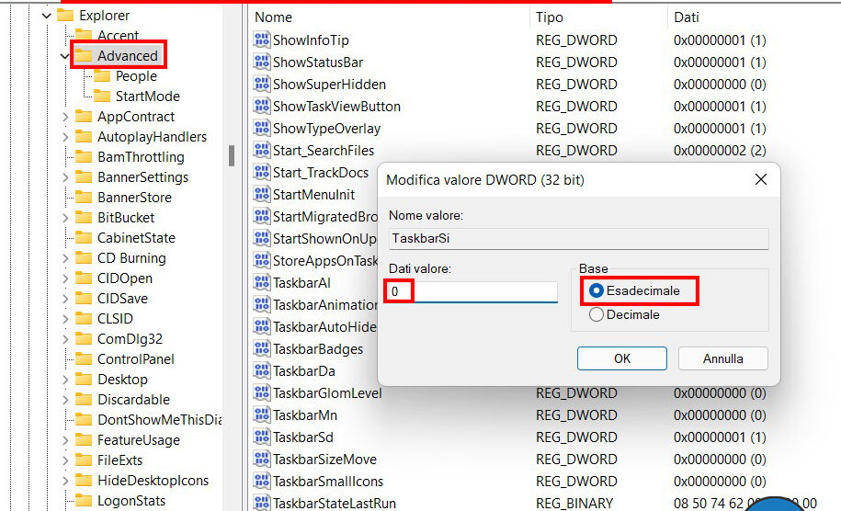This screenshot has height=511, width=841.
Task: Select the FileExts key
Action: coord(119,460)
